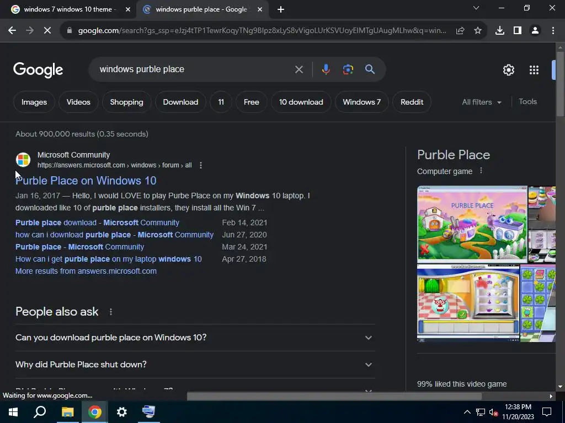The width and height of the screenshot is (565, 423).
Task: Open the Chrome downloads icon
Action: click(500, 31)
